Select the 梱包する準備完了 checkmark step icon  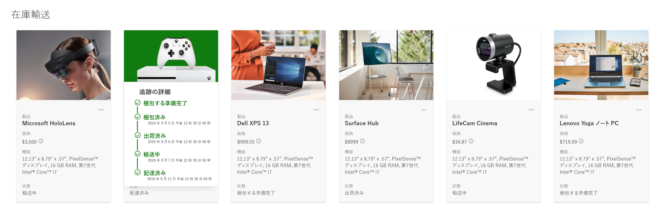coord(138,103)
